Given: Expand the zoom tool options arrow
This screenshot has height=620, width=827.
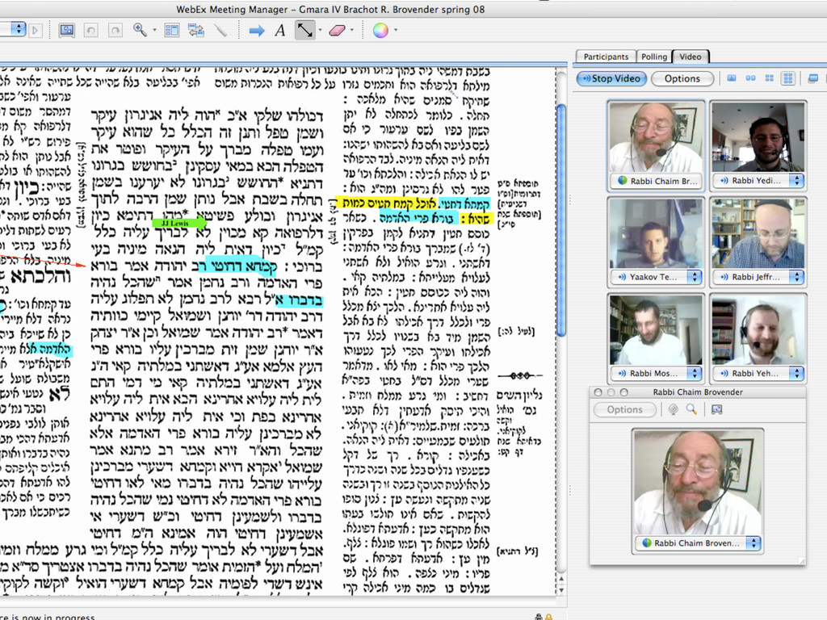Looking at the screenshot, I should 154,30.
